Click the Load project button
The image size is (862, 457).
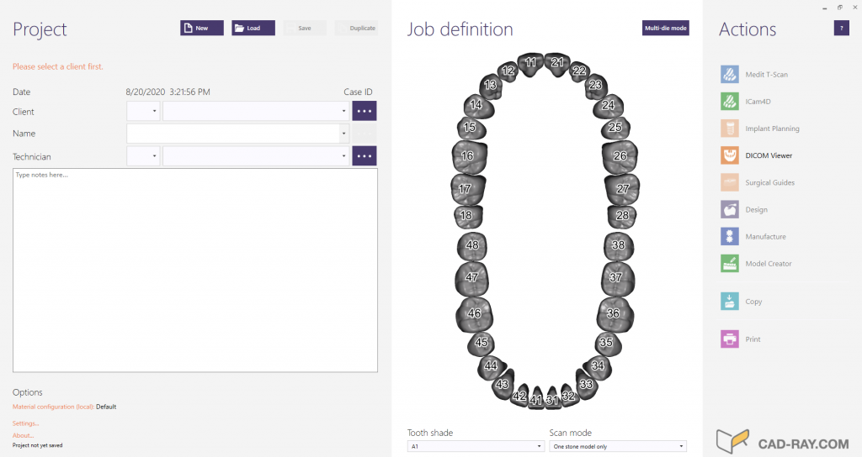pyautogui.click(x=253, y=28)
